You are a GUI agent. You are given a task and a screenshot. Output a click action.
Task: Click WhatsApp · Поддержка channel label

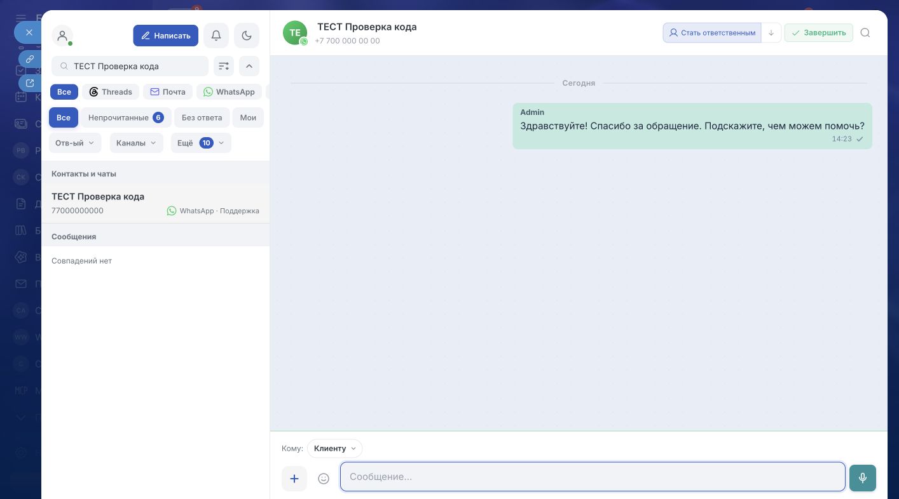coord(213,211)
